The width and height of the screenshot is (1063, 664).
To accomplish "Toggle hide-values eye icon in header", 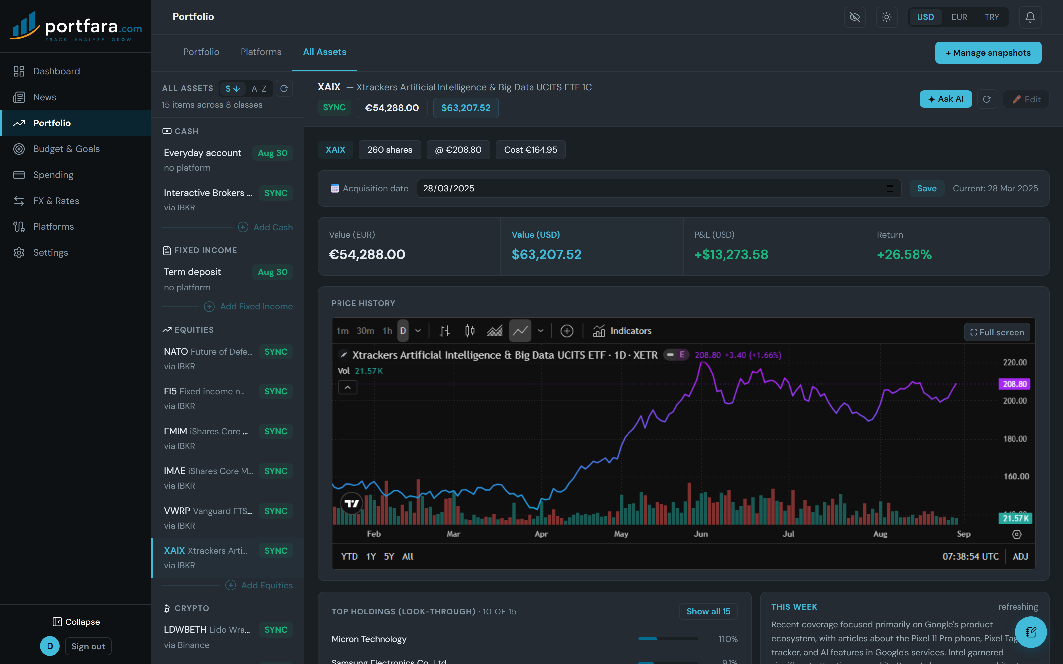I will (854, 17).
